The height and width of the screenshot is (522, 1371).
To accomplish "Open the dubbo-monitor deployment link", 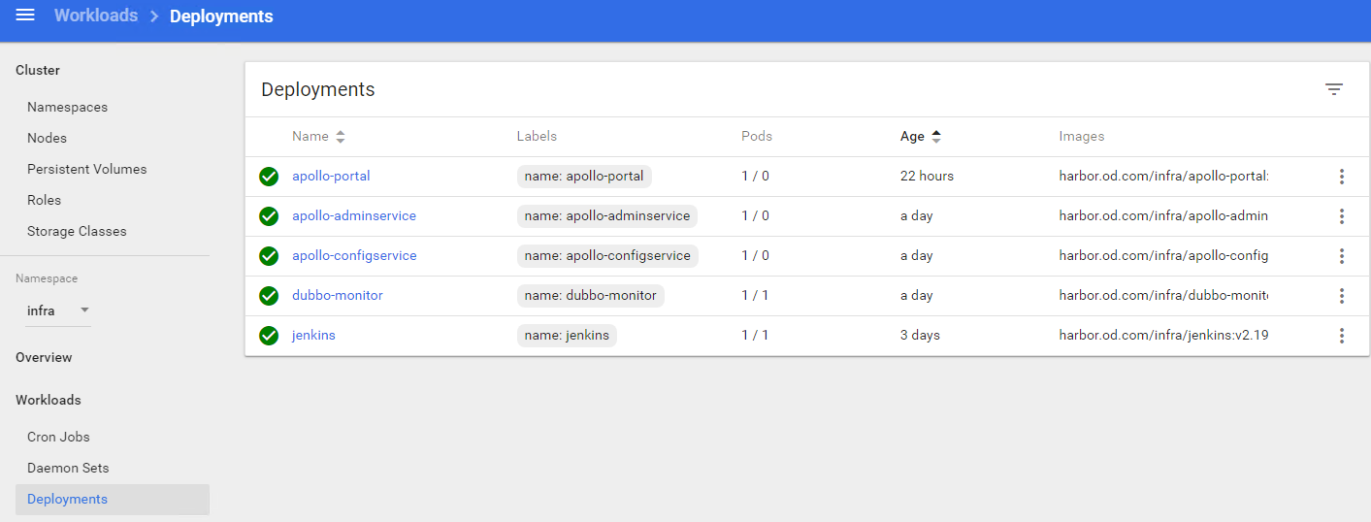I will pos(337,296).
